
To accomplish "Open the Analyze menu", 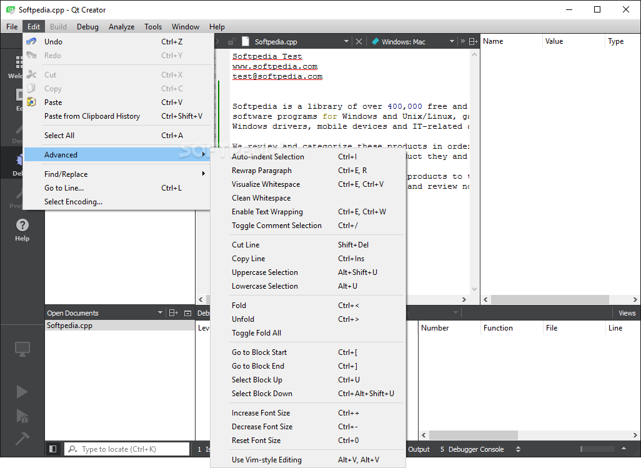I will coord(121,27).
